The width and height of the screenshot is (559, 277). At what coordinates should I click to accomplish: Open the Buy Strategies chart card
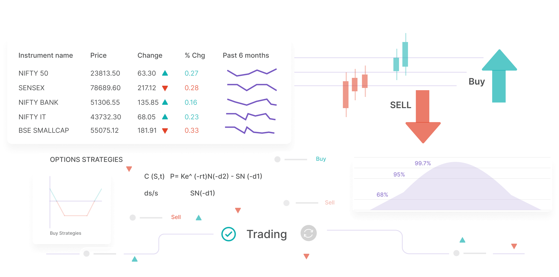point(72,208)
